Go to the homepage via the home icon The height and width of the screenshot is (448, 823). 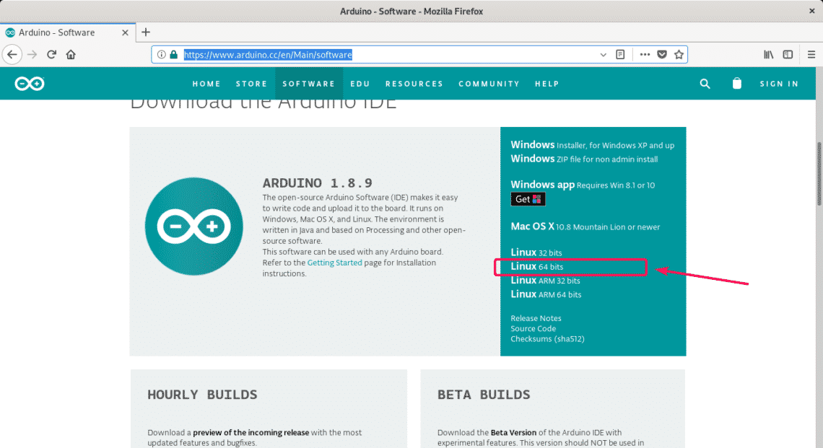[x=69, y=54]
